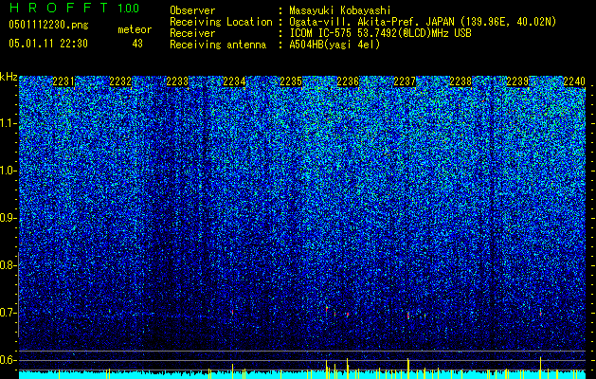
Task: Click the red meteor echo below 2234
Action: pos(232,312)
